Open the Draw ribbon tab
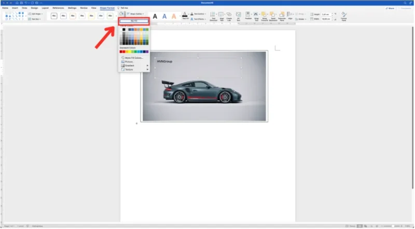The image size is (415, 229). point(24,8)
